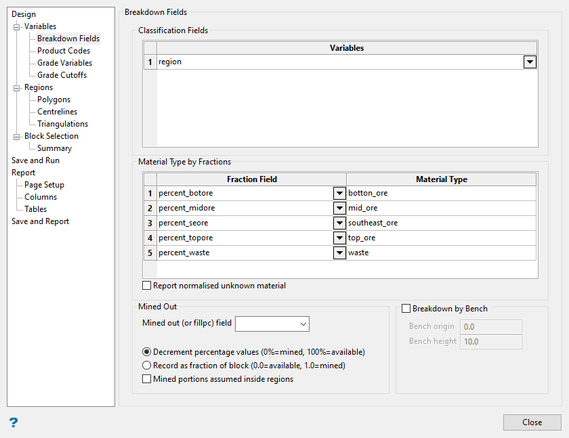569x438 pixels.
Task: Select Record as fraction of block option
Action: [147, 366]
